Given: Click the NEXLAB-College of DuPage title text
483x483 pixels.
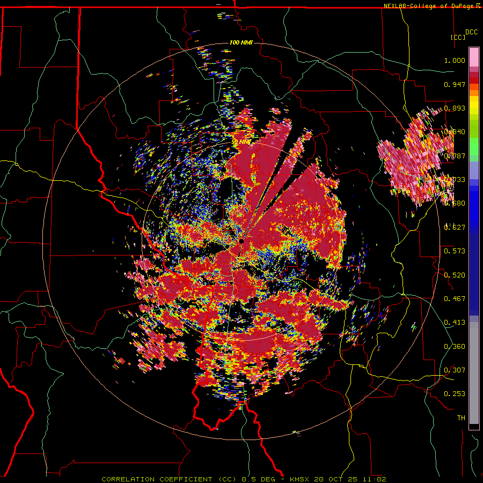Looking at the screenshot, I should tap(430, 6).
